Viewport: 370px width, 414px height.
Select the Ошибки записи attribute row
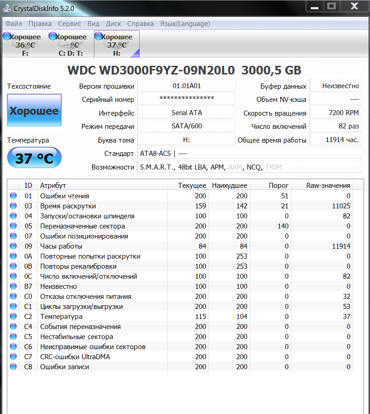pos(180,366)
